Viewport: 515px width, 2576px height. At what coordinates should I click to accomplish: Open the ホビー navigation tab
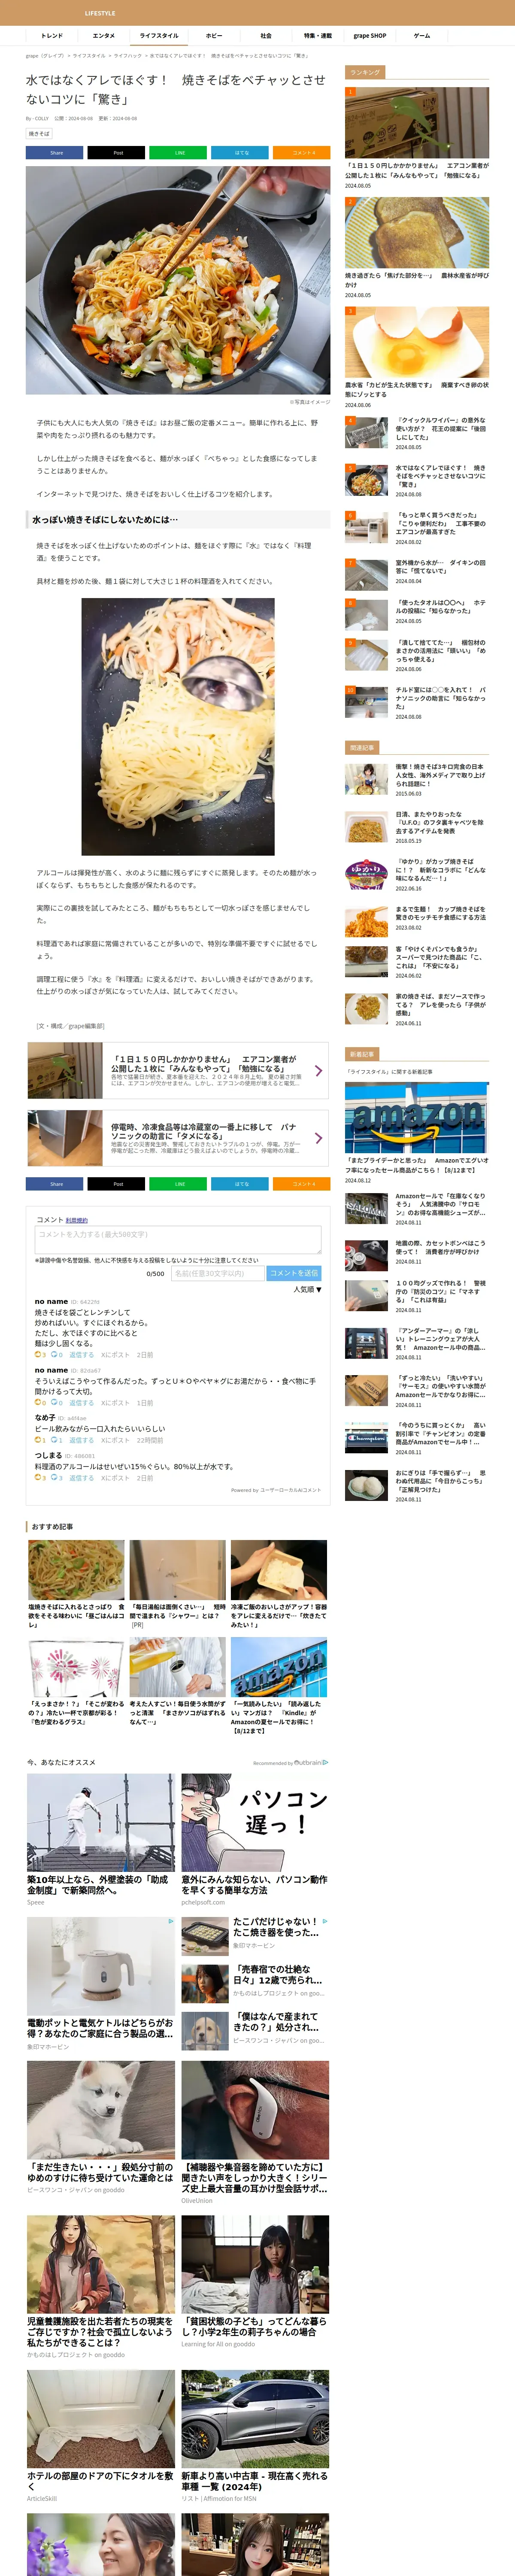(x=214, y=36)
